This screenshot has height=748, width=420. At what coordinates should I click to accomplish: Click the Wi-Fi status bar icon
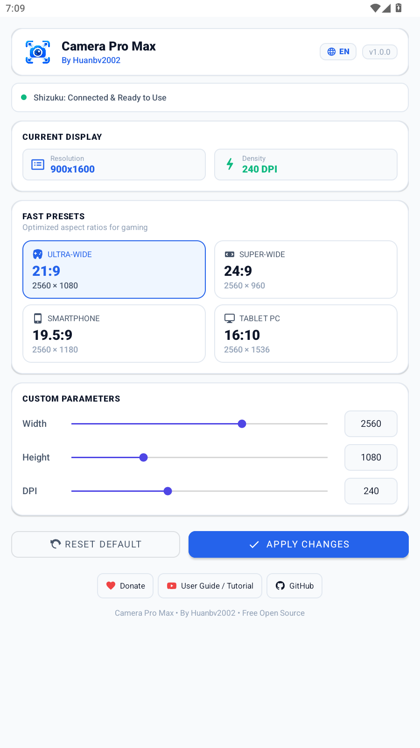click(x=375, y=8)
